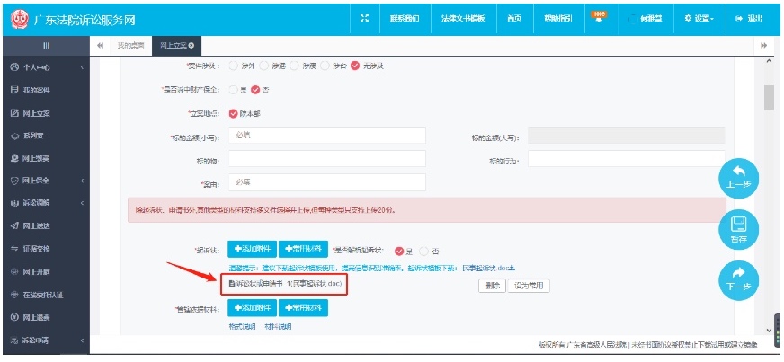Toggle the sidebar collapse bars icon
The width and height of the screenshot is (784, 362).
46,46
